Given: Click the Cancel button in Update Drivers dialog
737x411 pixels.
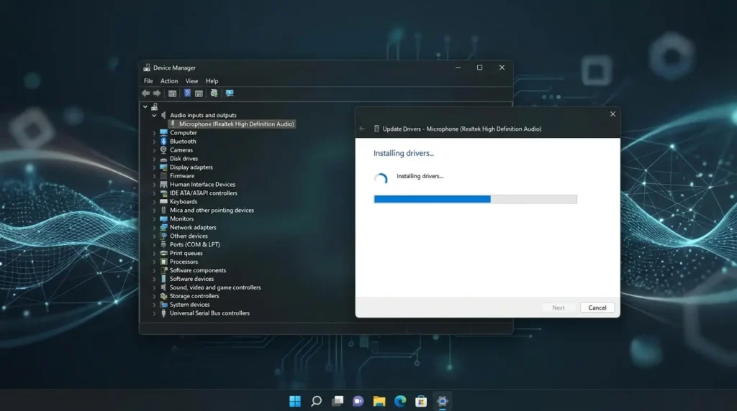Looking at the screenshot, I should point(597,308).
